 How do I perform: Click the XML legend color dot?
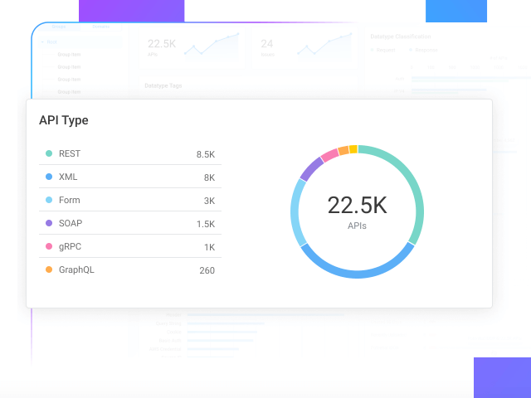[49, 177]
